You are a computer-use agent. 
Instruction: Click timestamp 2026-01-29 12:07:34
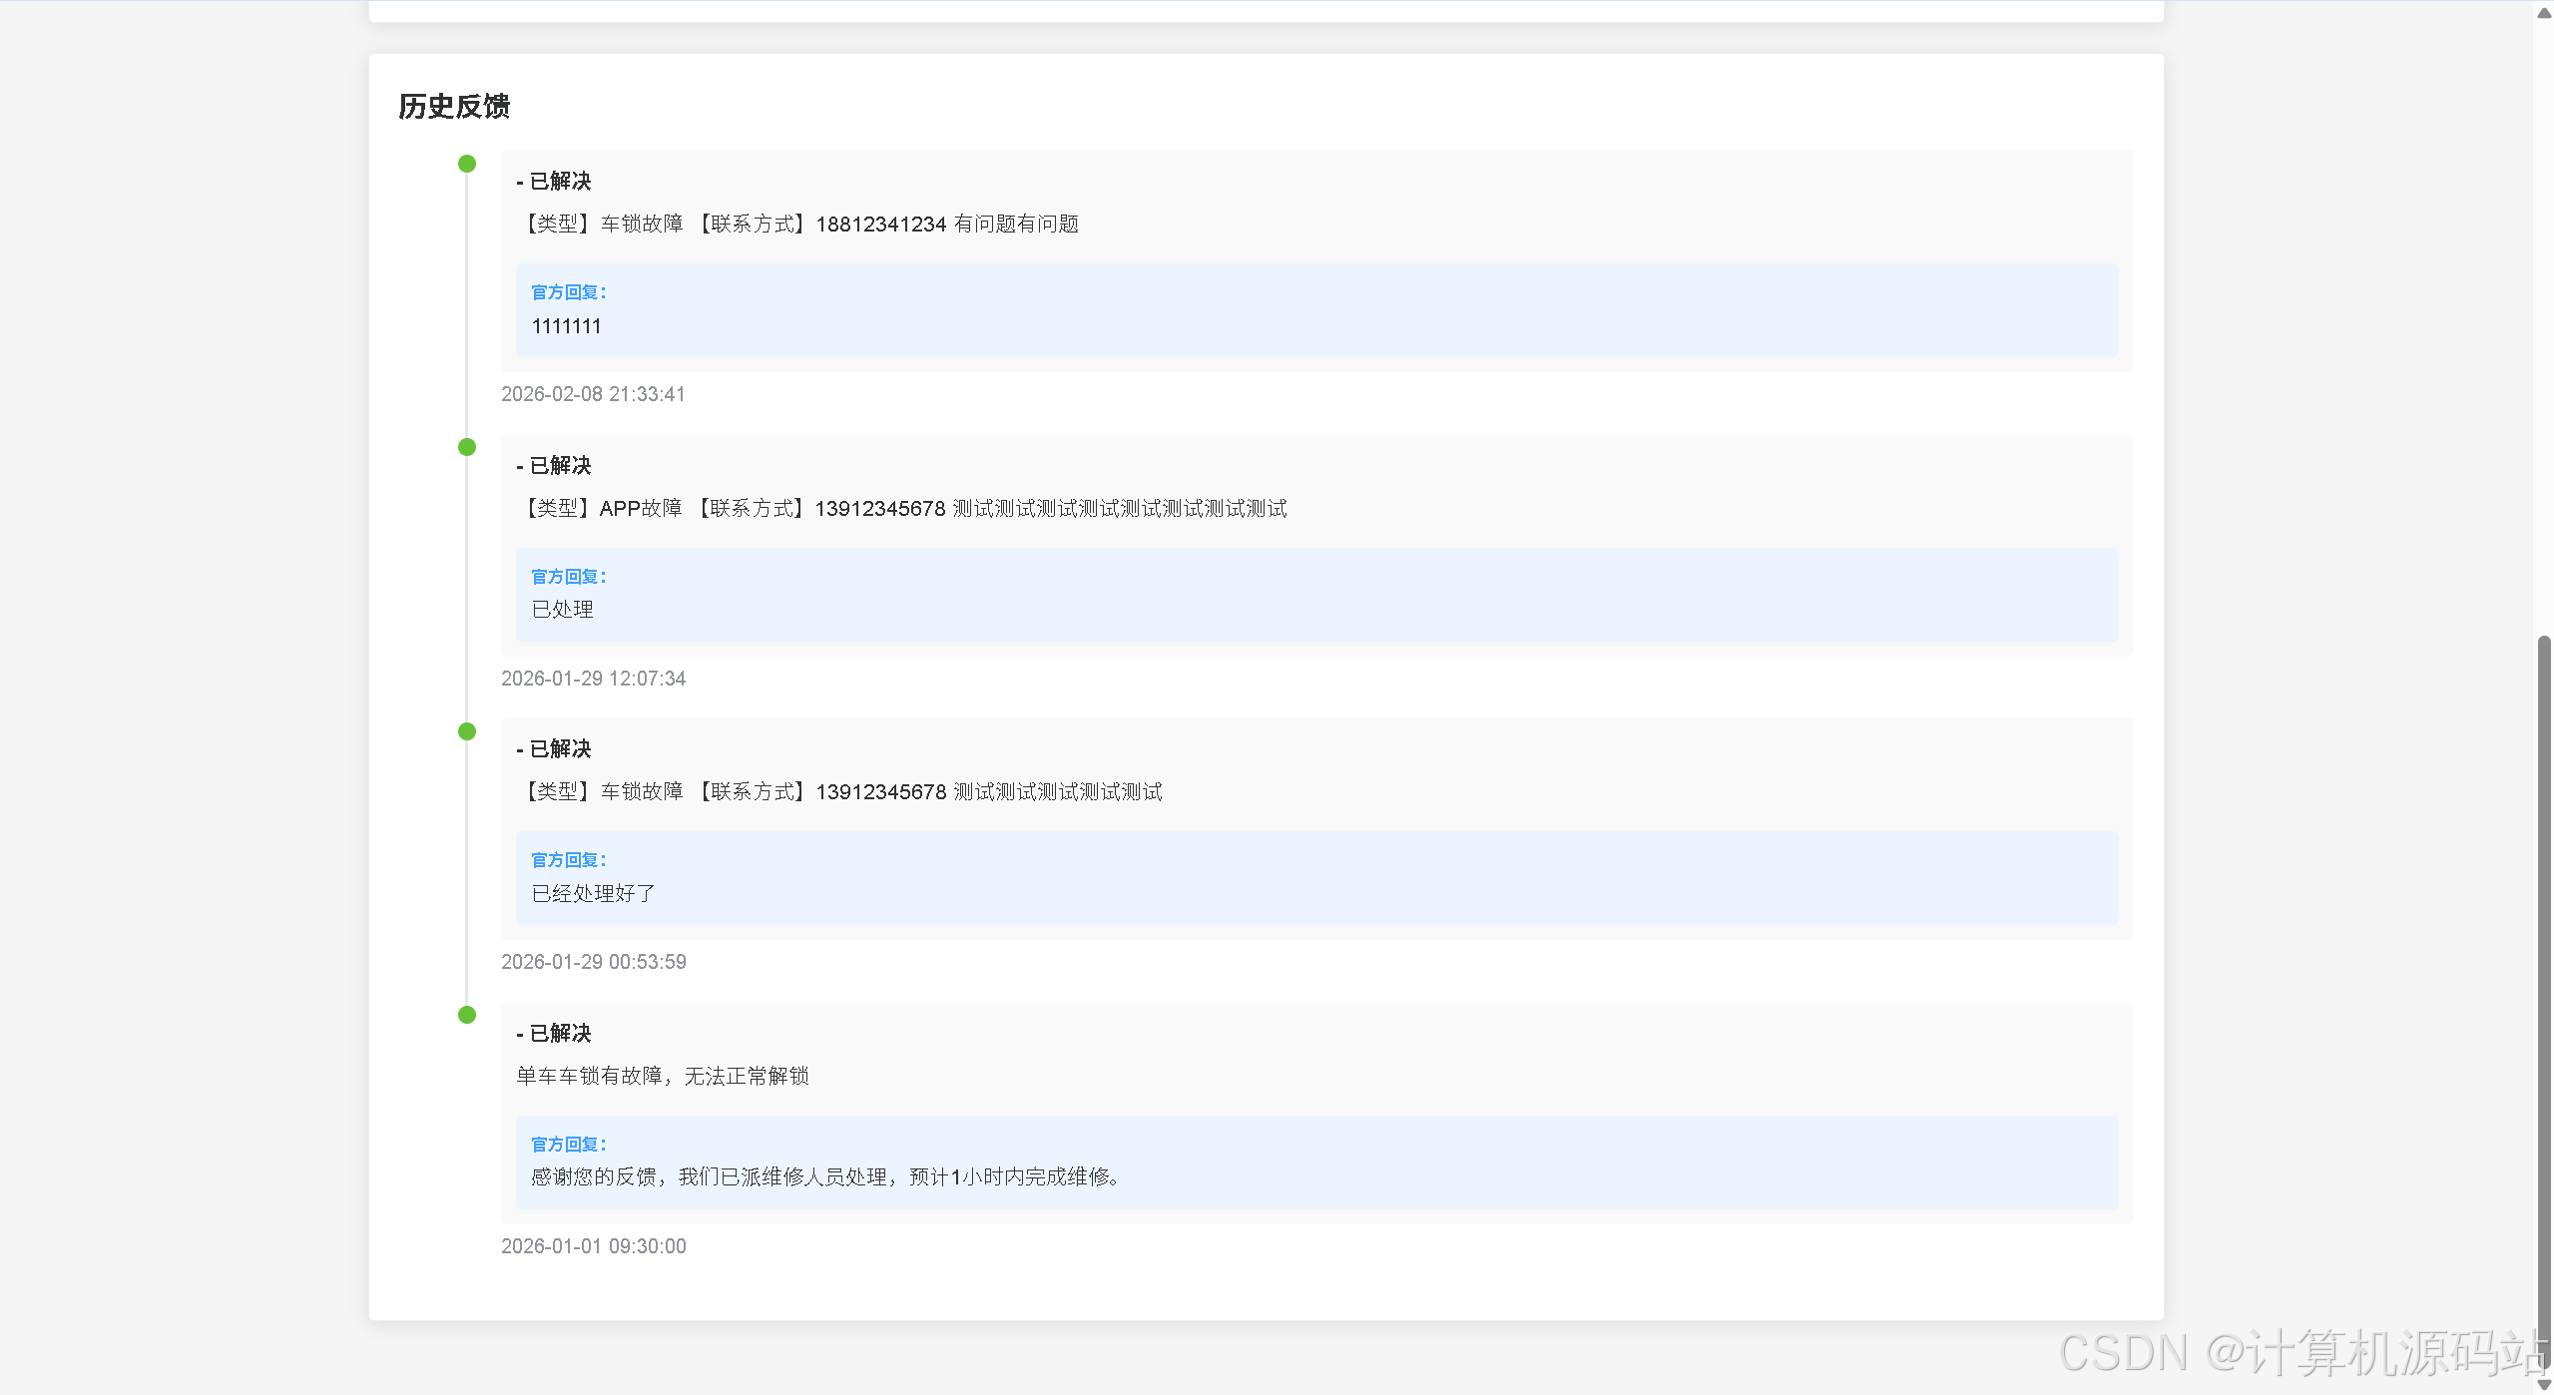[x=593, y=679]
